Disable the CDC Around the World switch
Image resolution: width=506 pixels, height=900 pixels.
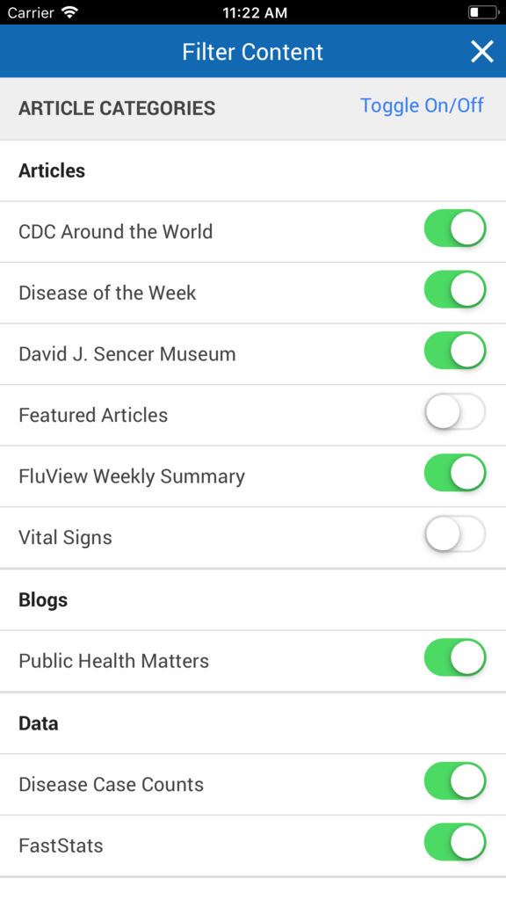pyautogui.click(x=455, y=229)
